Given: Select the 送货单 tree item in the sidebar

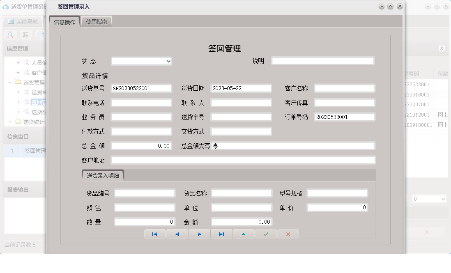Looking at the screenshot, I should coord(37,92).
